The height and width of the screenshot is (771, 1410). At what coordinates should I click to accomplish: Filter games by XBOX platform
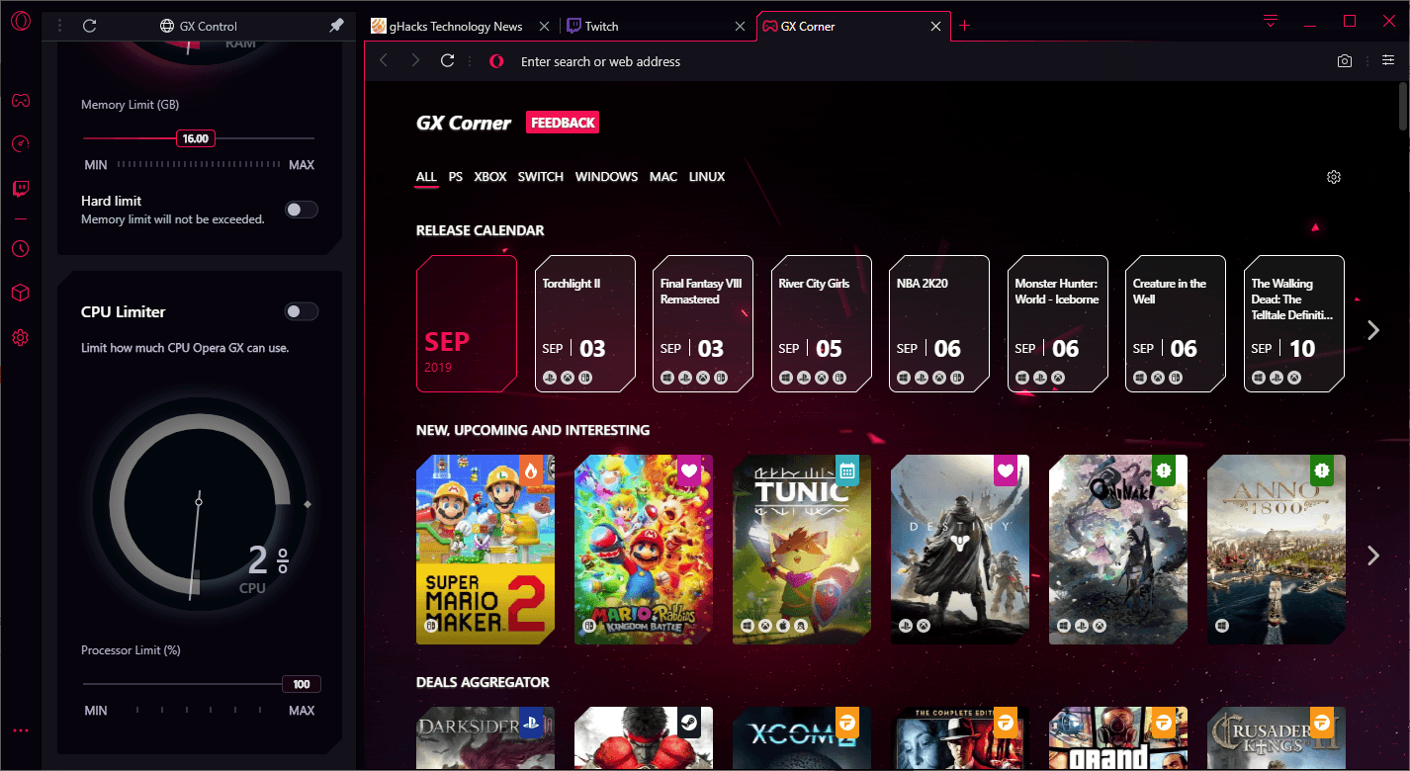[x=489, y=177]
